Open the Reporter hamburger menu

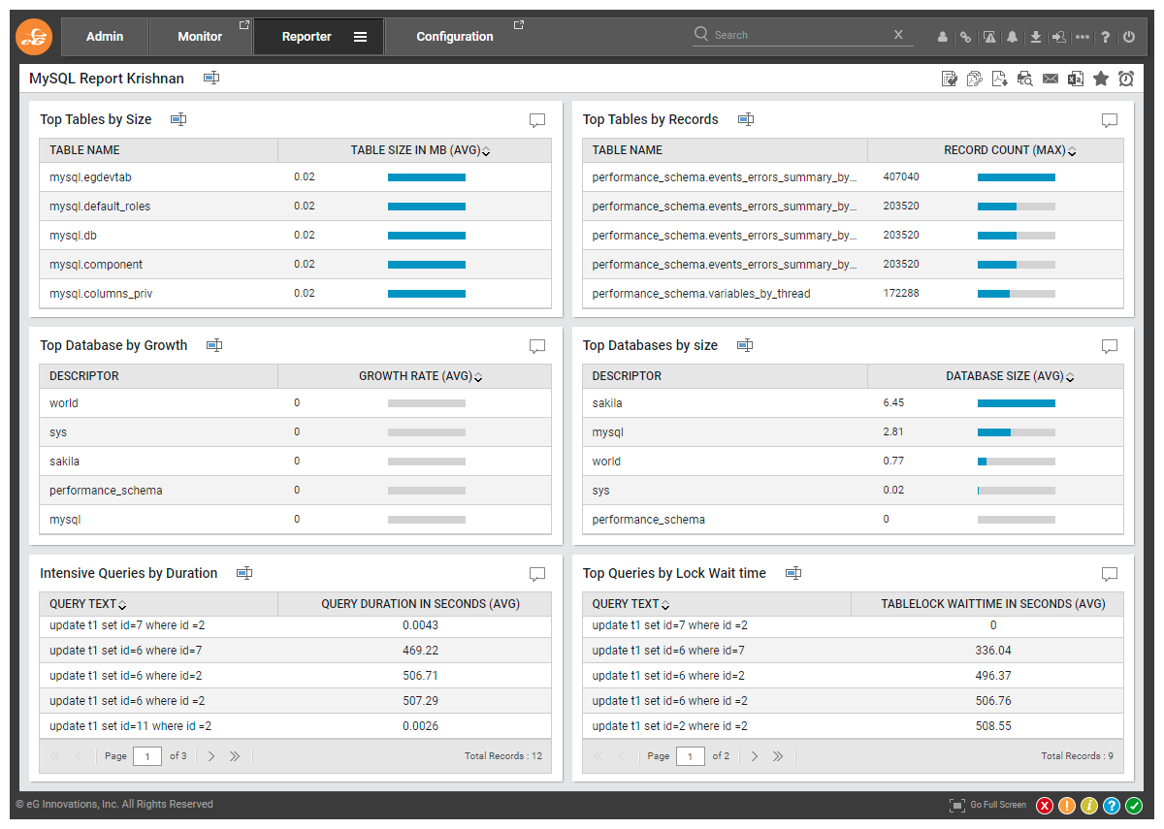coord(360,37)
